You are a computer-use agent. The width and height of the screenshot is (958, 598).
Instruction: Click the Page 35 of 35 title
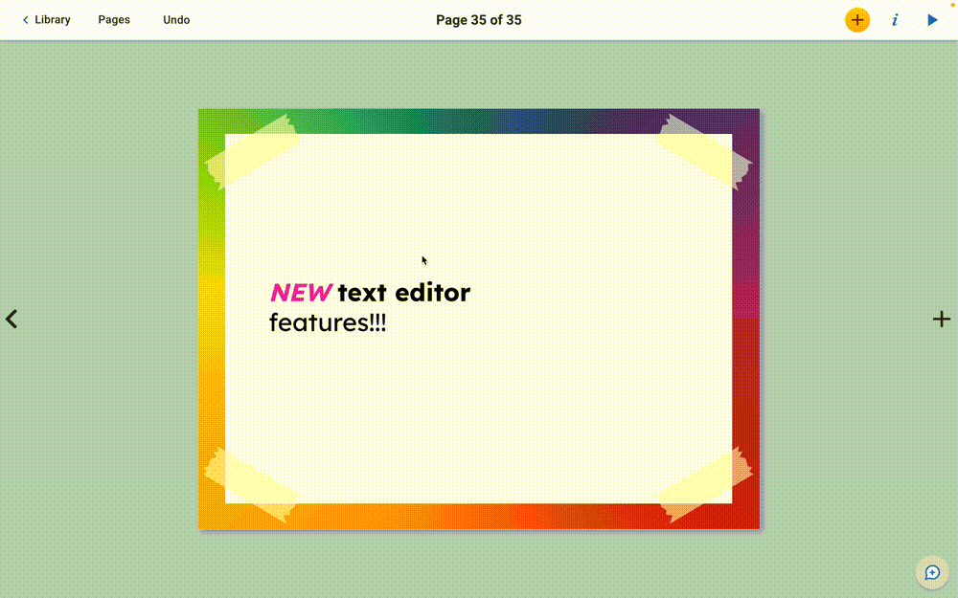(x=478, y=19)
